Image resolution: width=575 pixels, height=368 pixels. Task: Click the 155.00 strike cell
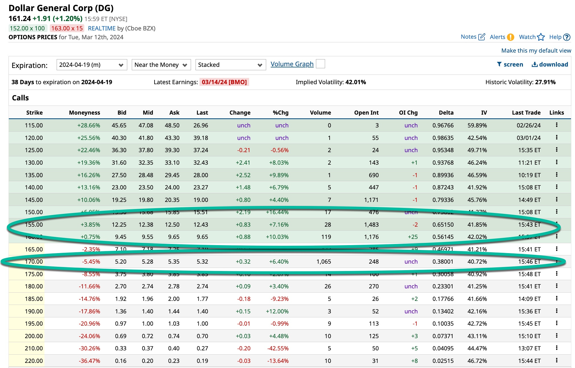34,224
